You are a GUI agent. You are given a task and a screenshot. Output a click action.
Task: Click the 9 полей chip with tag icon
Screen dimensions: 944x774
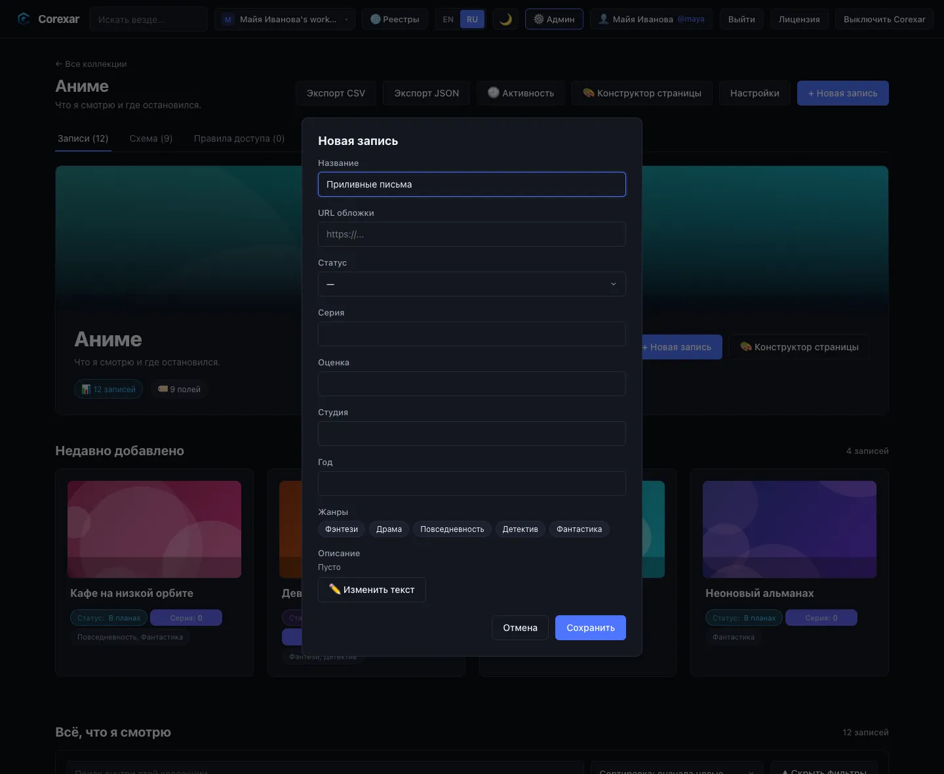click(x=179, y=390)
